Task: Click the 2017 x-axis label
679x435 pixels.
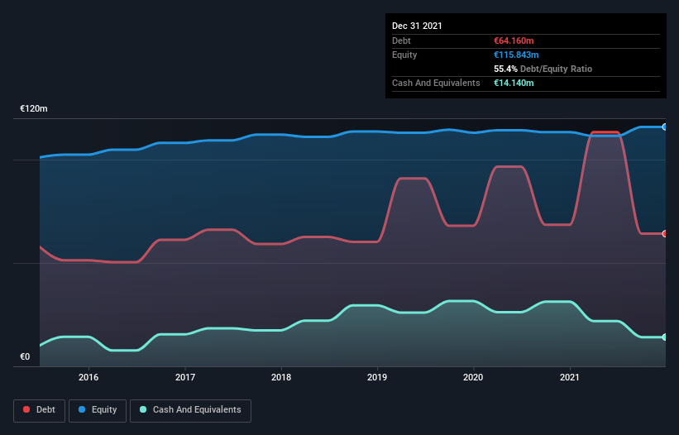Action: point(185,377)
